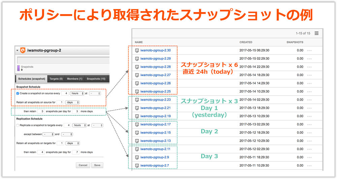Click the replication interval field showing 4
Viewport: 337px width, 179px height.
click(x=67, y=126)
